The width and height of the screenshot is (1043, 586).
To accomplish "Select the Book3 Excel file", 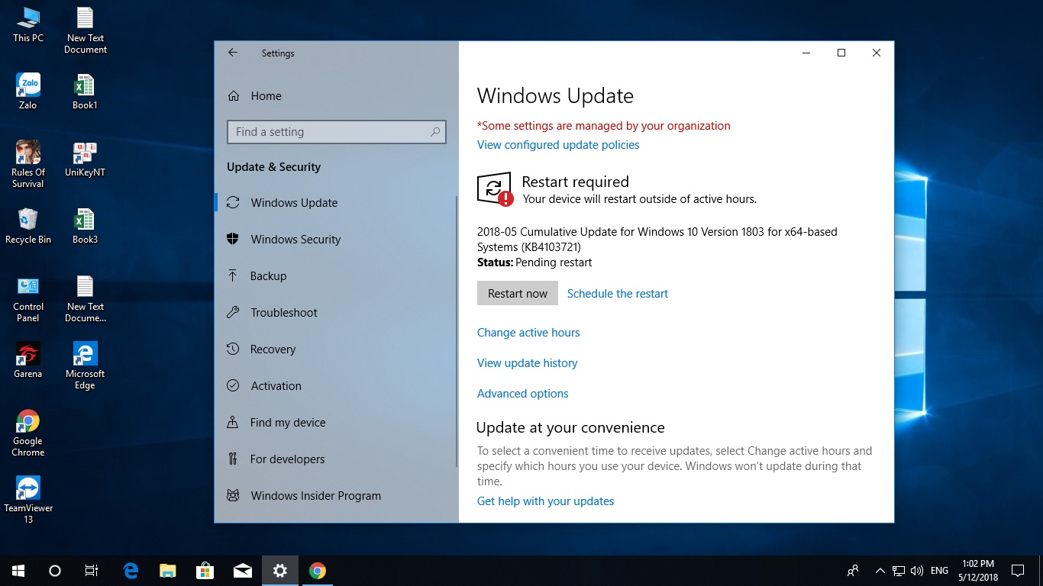I will click(x=86, y=227).
